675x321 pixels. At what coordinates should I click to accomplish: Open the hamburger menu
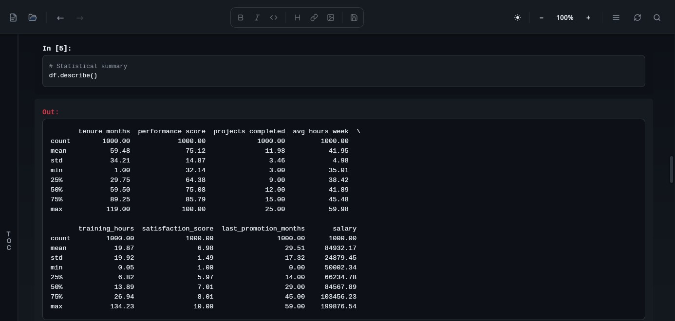pos(616,18)
